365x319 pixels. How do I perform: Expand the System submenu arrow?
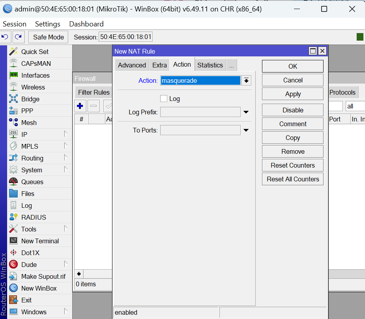coord(66,169)
